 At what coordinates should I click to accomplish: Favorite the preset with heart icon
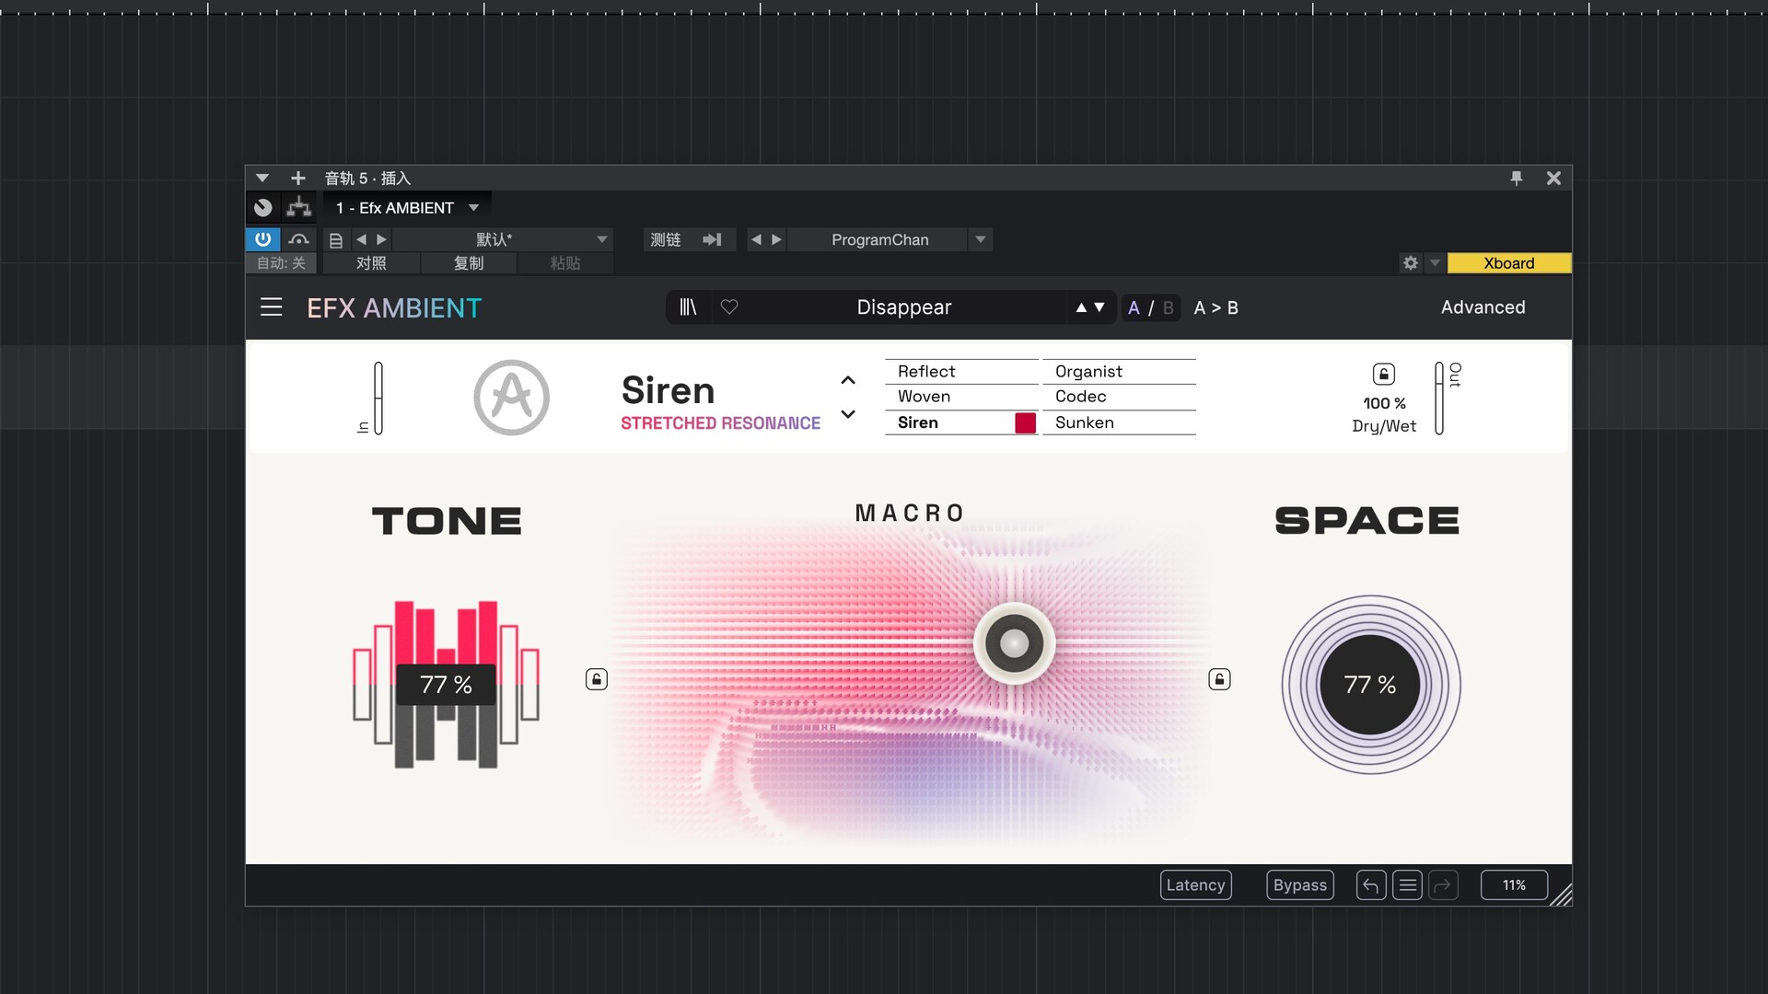click(729, 307)
